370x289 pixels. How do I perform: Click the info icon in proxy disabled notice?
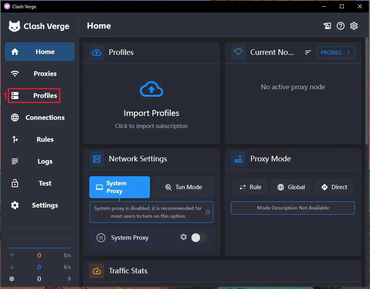(208, 212)
